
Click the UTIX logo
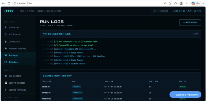pyautogui.click(x=9, y=11)
